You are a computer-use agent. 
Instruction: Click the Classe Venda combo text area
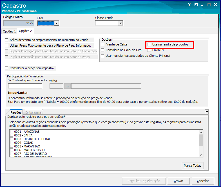click(107, 23)
